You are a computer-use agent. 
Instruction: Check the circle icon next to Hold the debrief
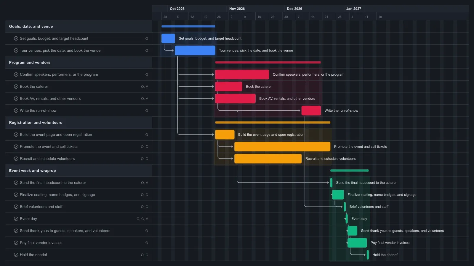pos(16,255)
